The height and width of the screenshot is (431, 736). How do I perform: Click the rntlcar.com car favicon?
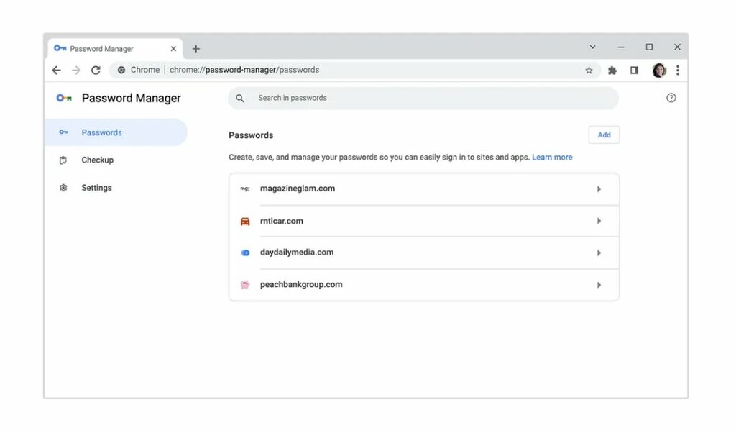coord(245,222)
